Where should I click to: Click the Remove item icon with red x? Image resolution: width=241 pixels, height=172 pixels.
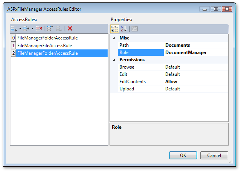(39, 28)
